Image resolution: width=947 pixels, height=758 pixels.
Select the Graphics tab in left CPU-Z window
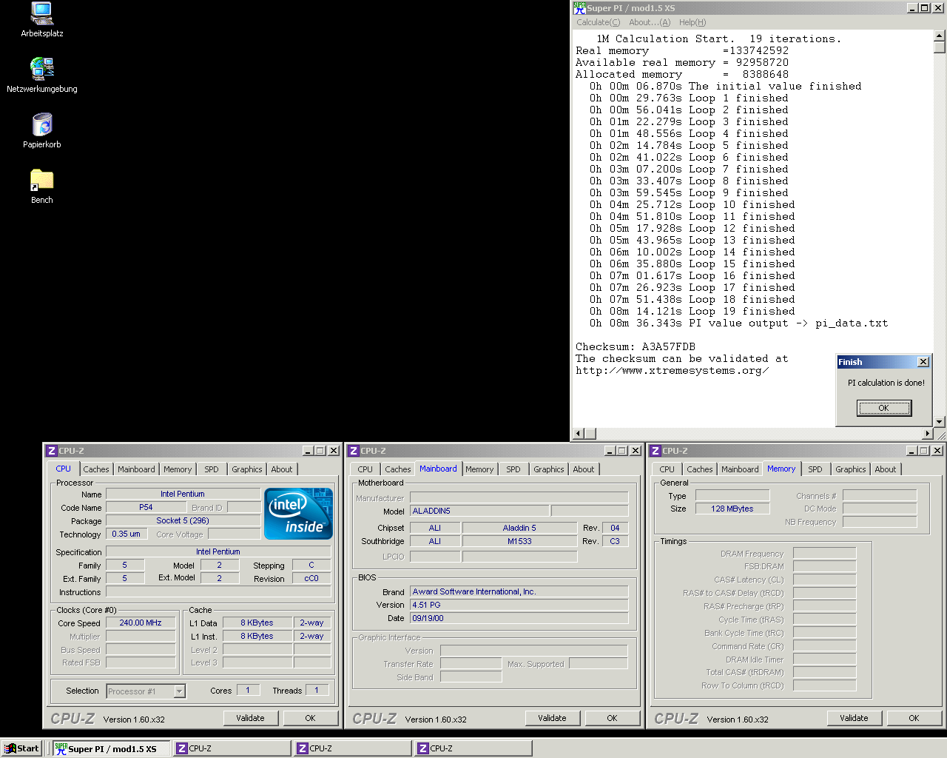(x=247, y=469)
